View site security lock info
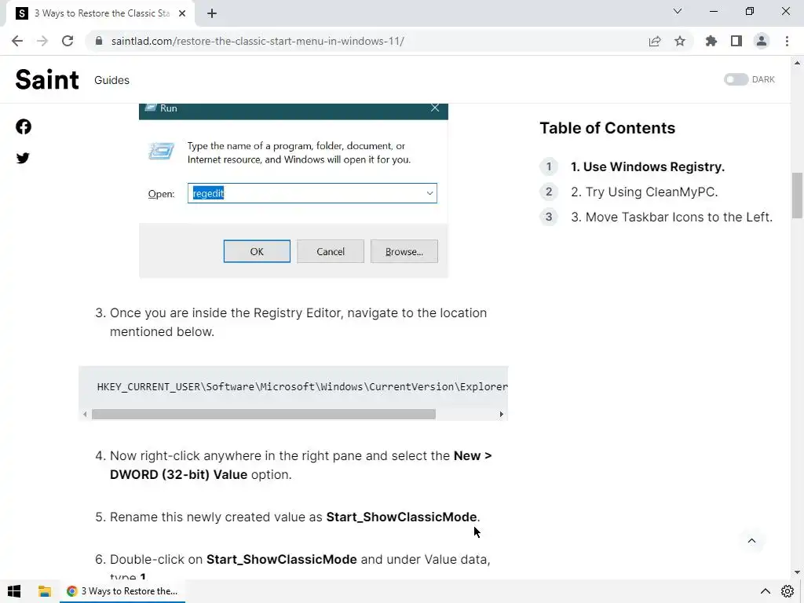804x603 pixels. point(99,41)
